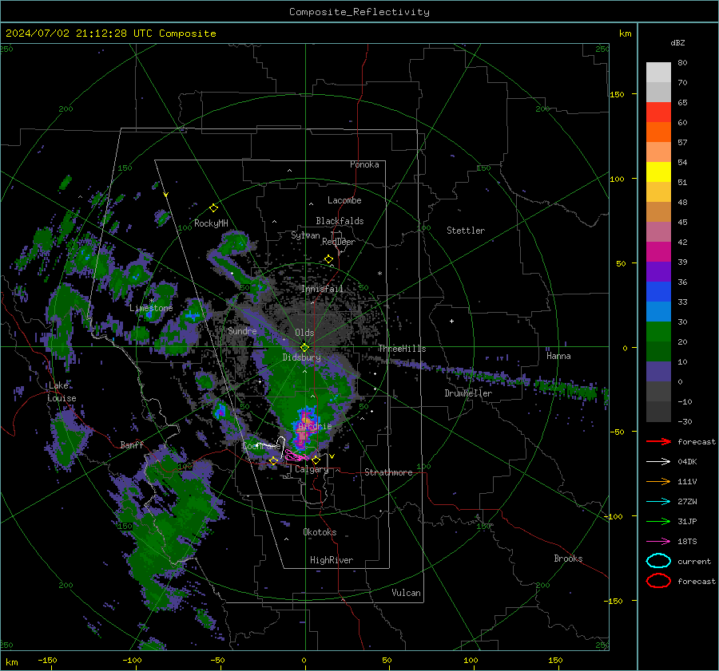The image size is (719, 671).
Task: Click the 2024/07/02 21:12:28 UTC timestamp
Action: (x=110, y=34)
